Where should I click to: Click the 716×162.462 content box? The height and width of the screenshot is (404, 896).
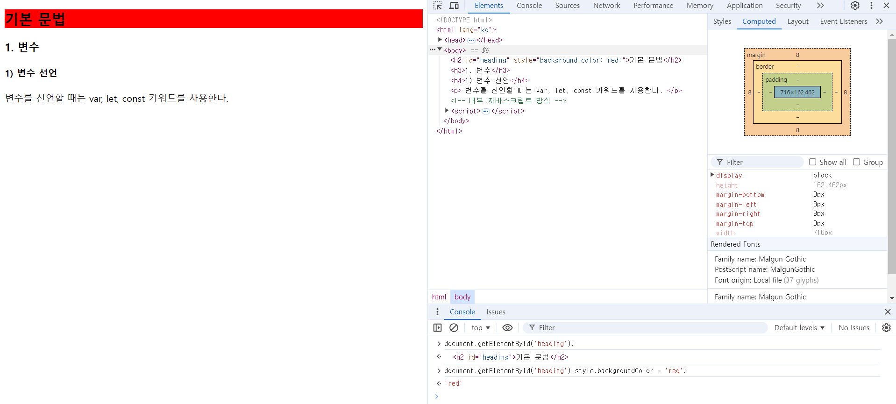[797, 92]
